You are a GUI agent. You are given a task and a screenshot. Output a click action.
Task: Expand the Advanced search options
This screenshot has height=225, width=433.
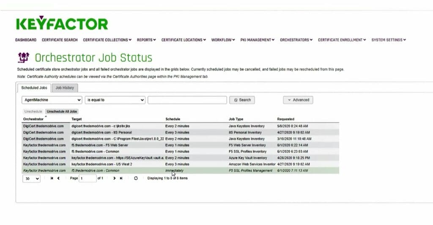[298, 100]
